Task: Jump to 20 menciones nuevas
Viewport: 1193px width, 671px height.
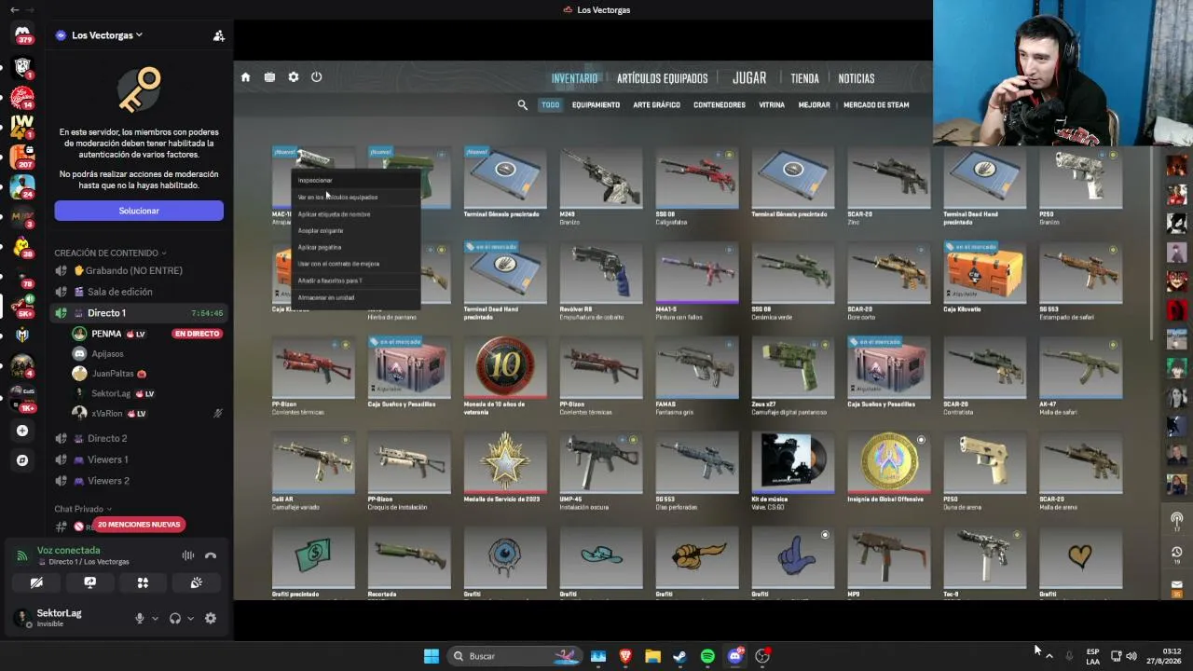Action: (139, 525)
